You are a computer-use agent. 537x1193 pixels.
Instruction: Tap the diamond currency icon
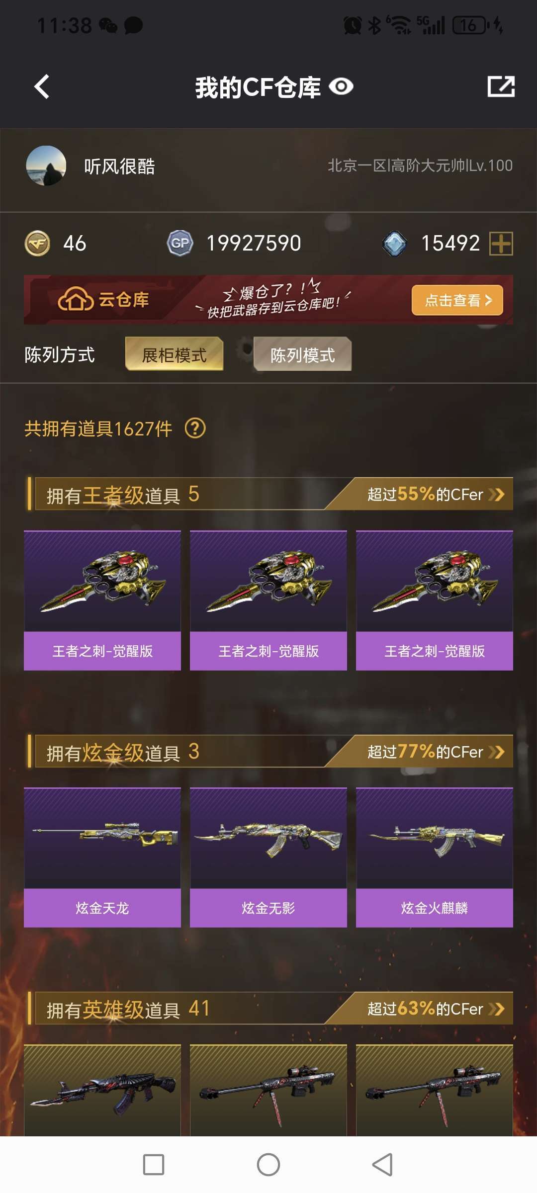(395, 244)
